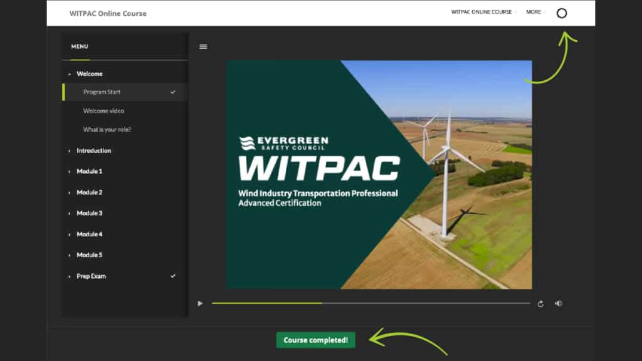
Task: Expand Module 4 in the menu
Action: (x=69, y=234)
